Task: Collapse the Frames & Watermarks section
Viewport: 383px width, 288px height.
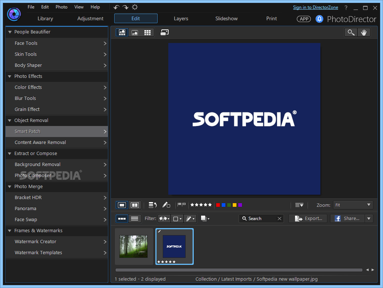Action: tap(10, 231)
